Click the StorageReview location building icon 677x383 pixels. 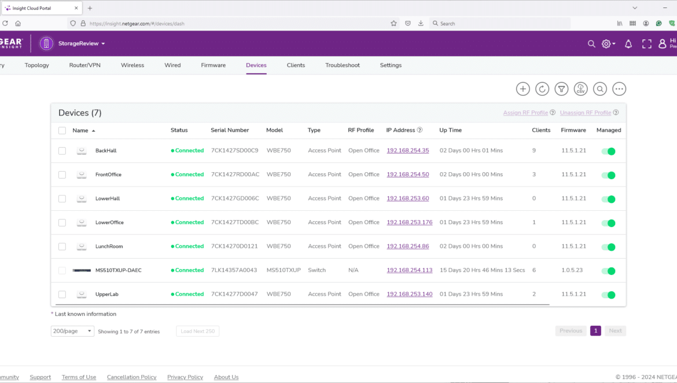click(x=46, y=43)
